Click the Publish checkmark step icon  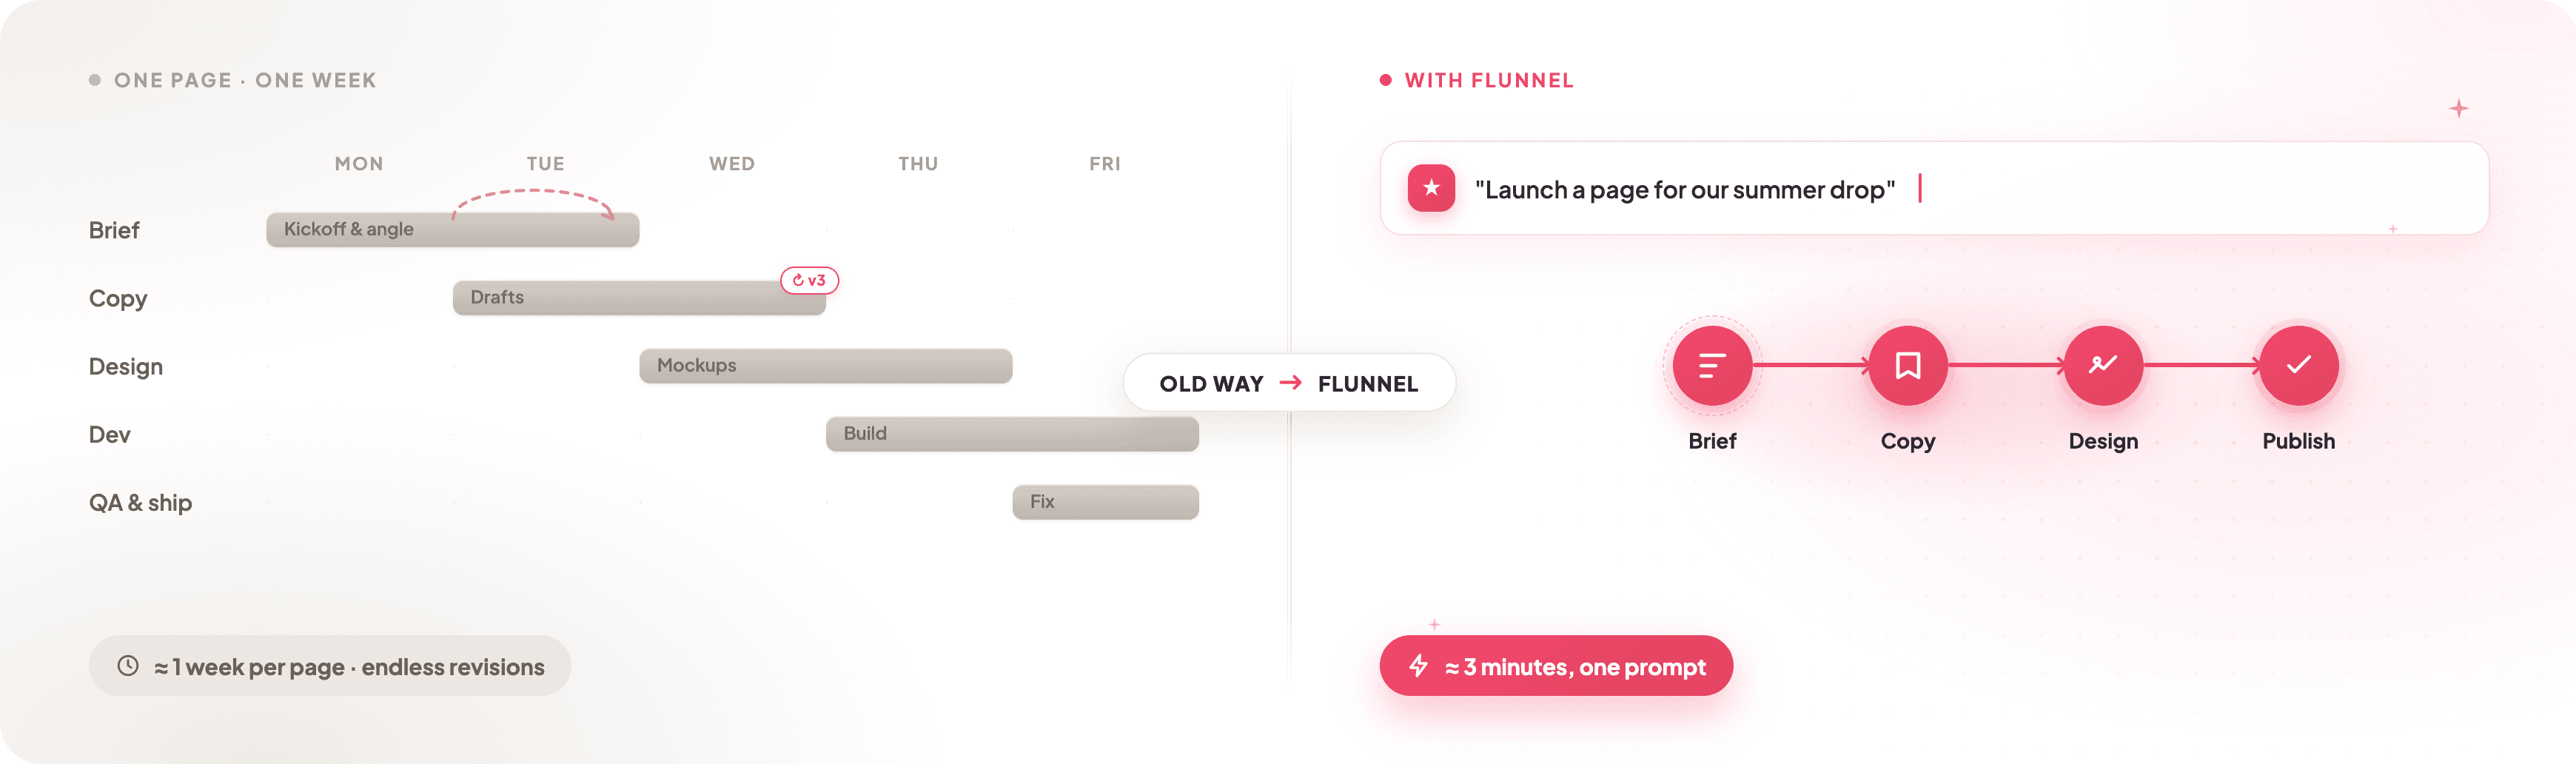point(2298,366)
